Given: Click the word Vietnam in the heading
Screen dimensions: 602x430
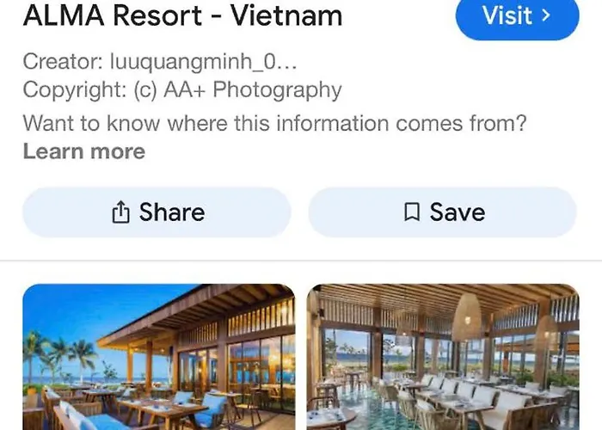Looking at the screenshot, I should coord(286,15).
